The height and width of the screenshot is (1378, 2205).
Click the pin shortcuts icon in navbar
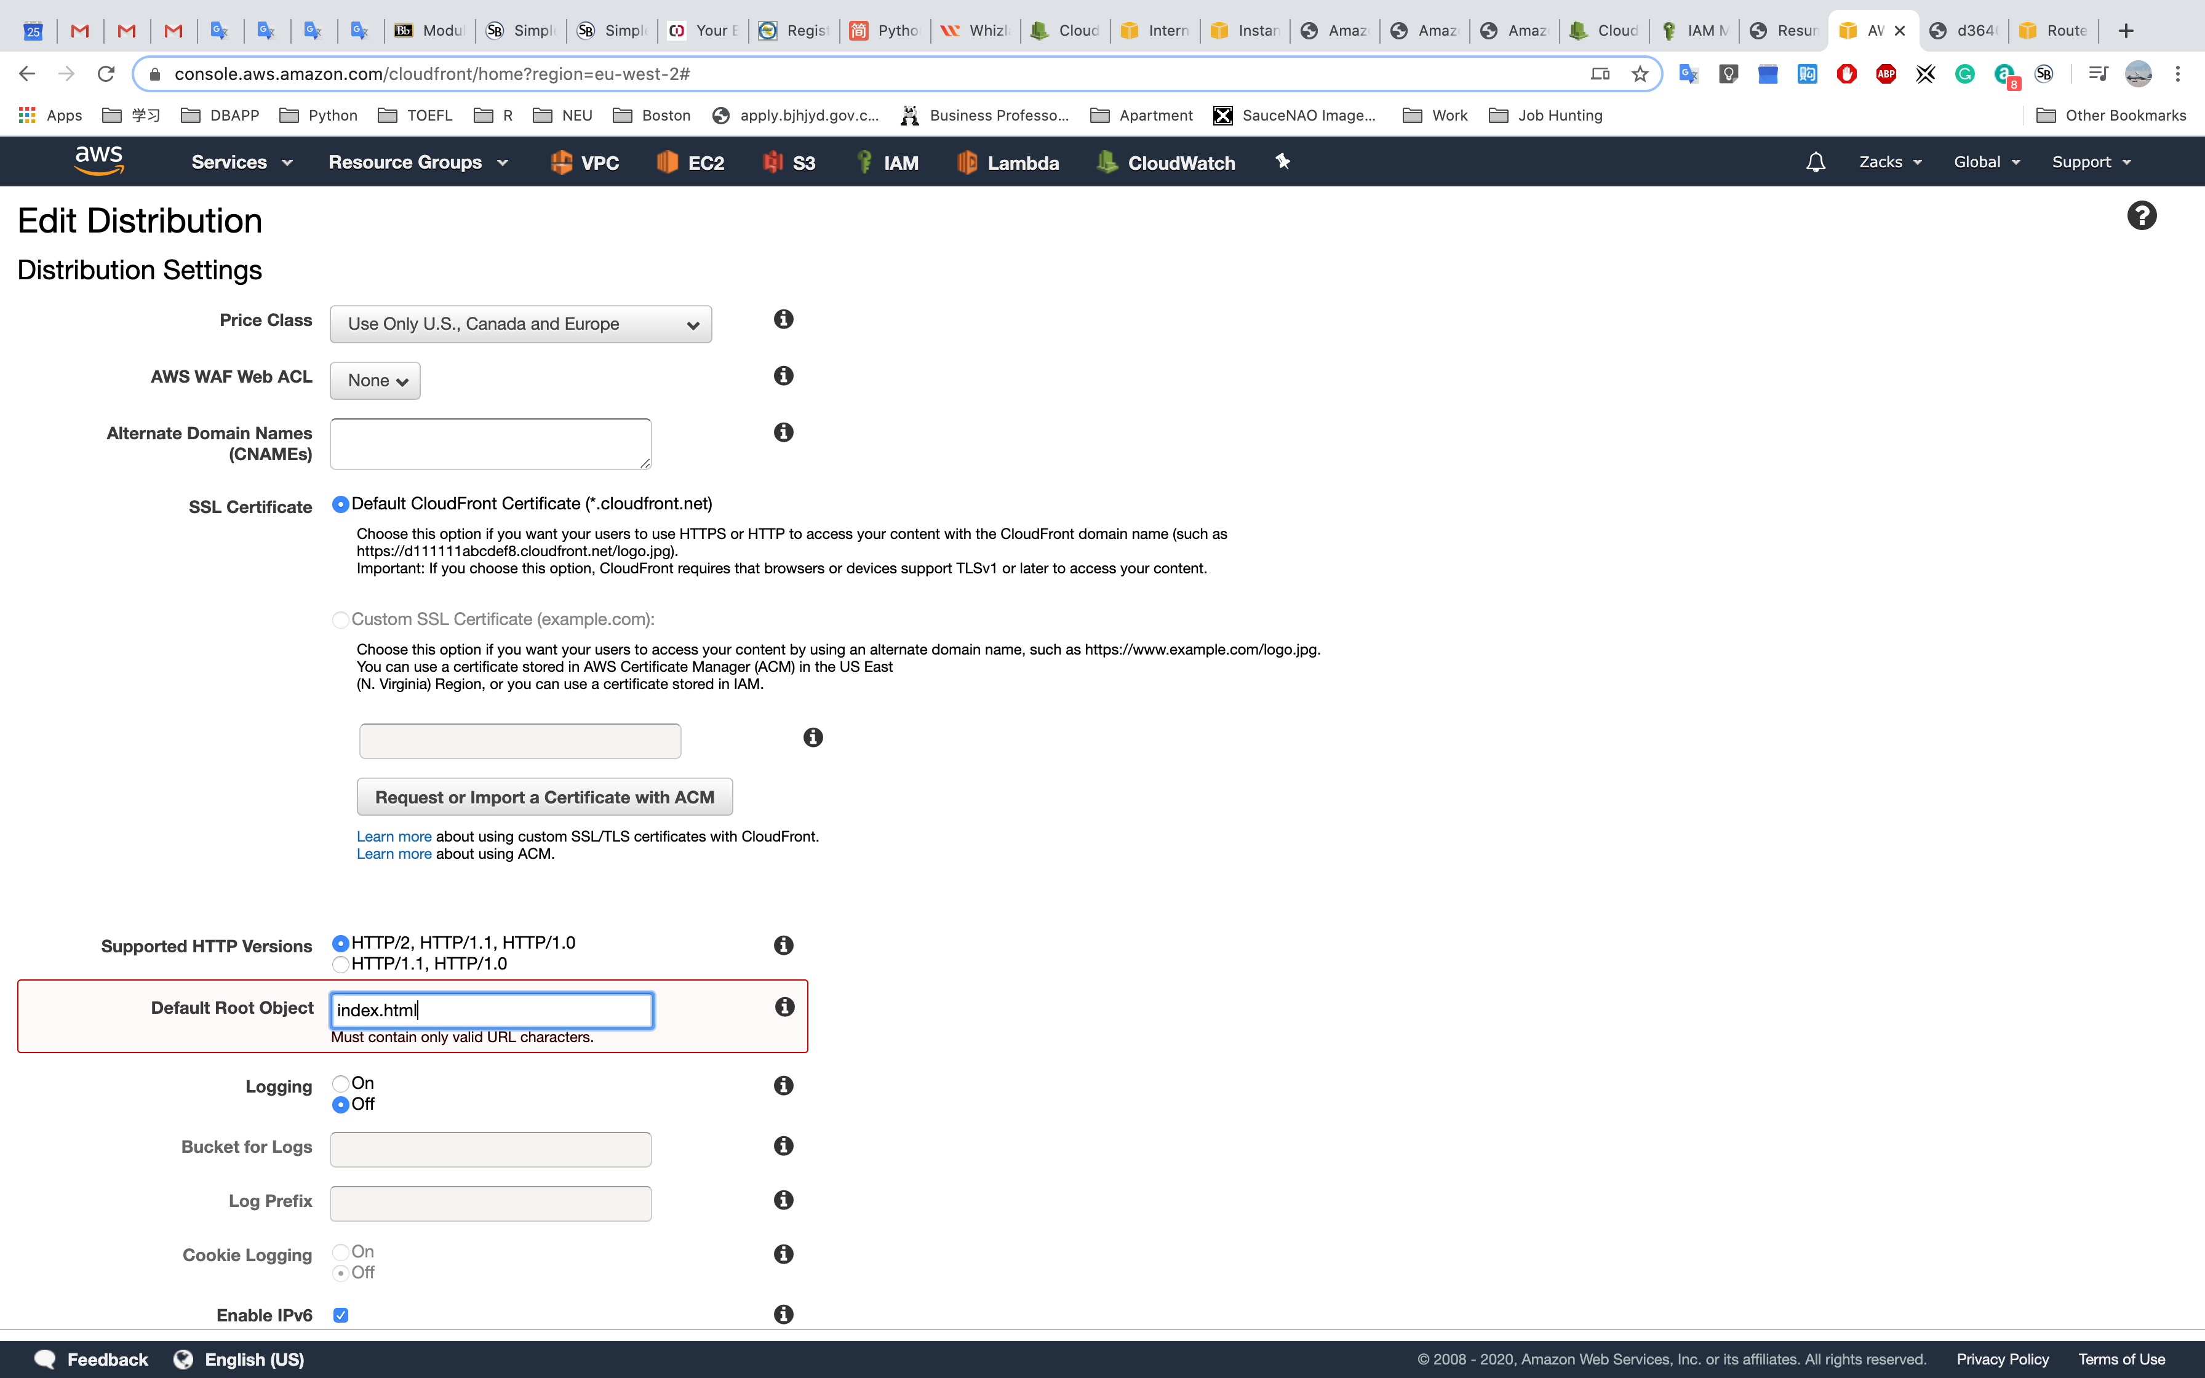(x=1283, y=161)
